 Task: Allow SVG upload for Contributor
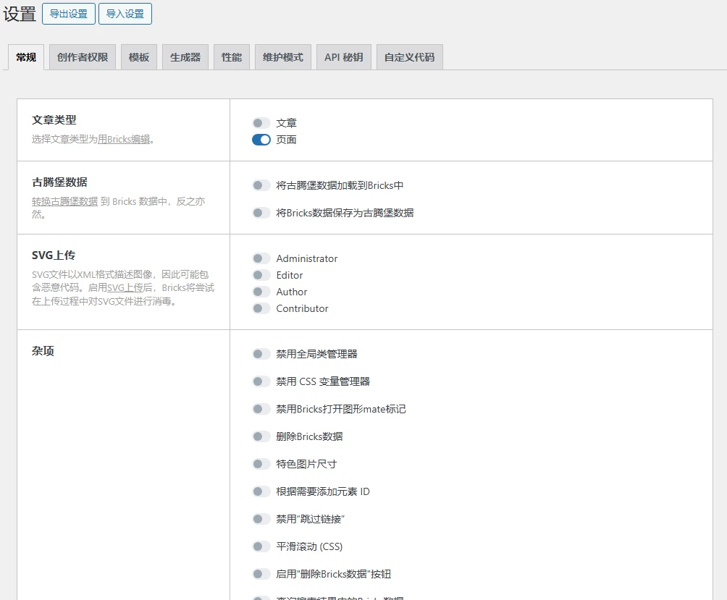point(261,308)
